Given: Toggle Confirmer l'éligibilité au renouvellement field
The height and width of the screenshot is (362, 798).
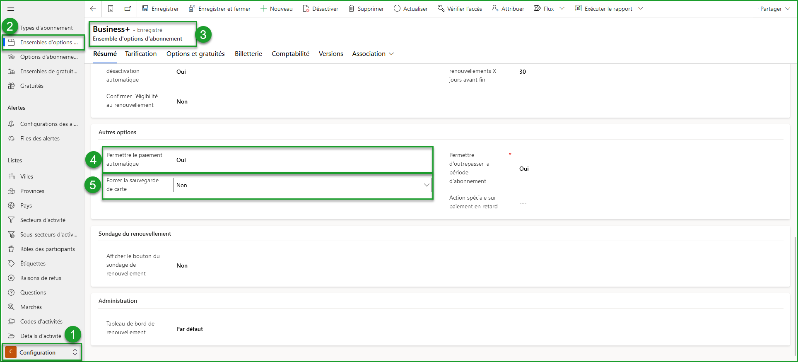Looking at the screenshot, I should [x=182, y=101].
